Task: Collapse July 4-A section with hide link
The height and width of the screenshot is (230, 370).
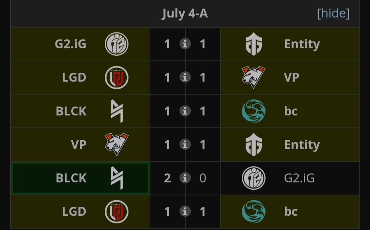Action: point(333,13)
